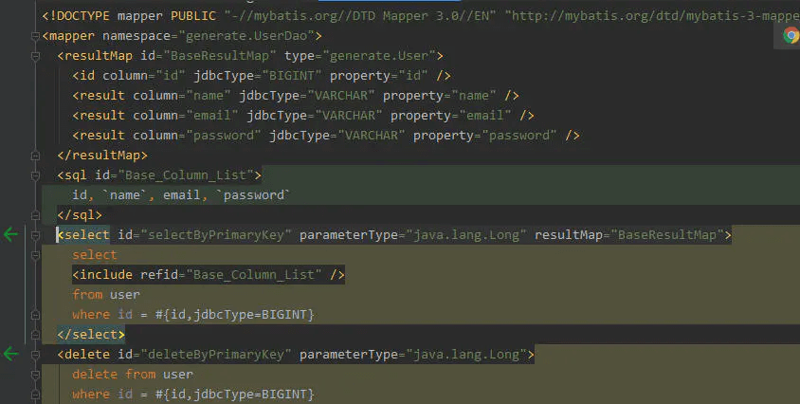
Task: Collapse the delete statement fold marker
Action: (x=34, y=355)
